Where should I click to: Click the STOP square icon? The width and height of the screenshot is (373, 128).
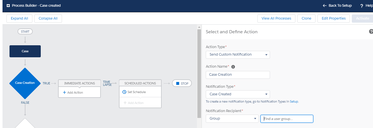(178, 83)
